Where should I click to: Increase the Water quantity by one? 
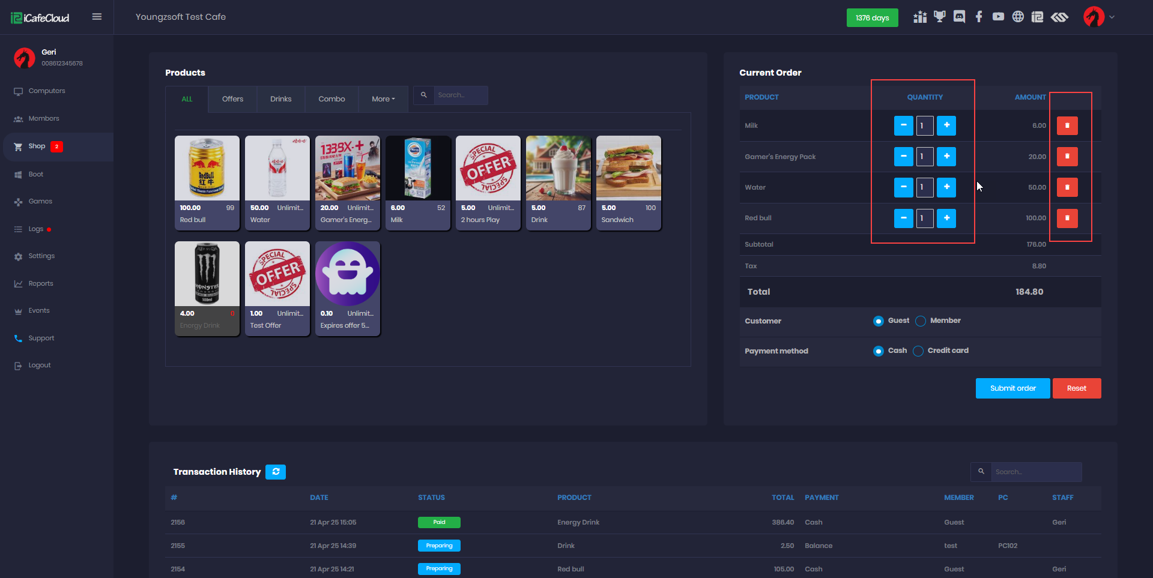click(x=946, y=187)
